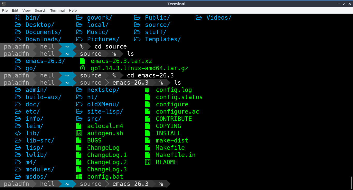This screenshot has height=190, width=353.
Task: Click the folder icon next to Pictures/
Action: coord(79,39)
